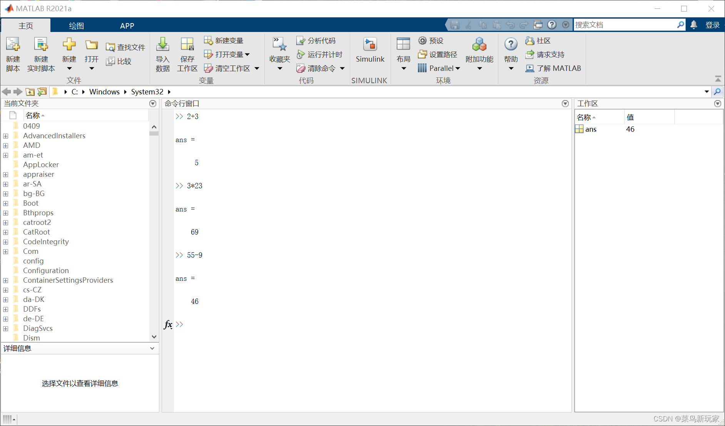Switch to the APP tab
This screenshot has width=725, height=426.
coord(127,25)
